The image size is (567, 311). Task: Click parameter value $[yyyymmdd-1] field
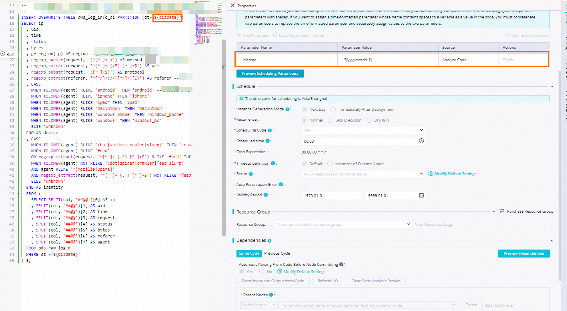pos(386,60)
